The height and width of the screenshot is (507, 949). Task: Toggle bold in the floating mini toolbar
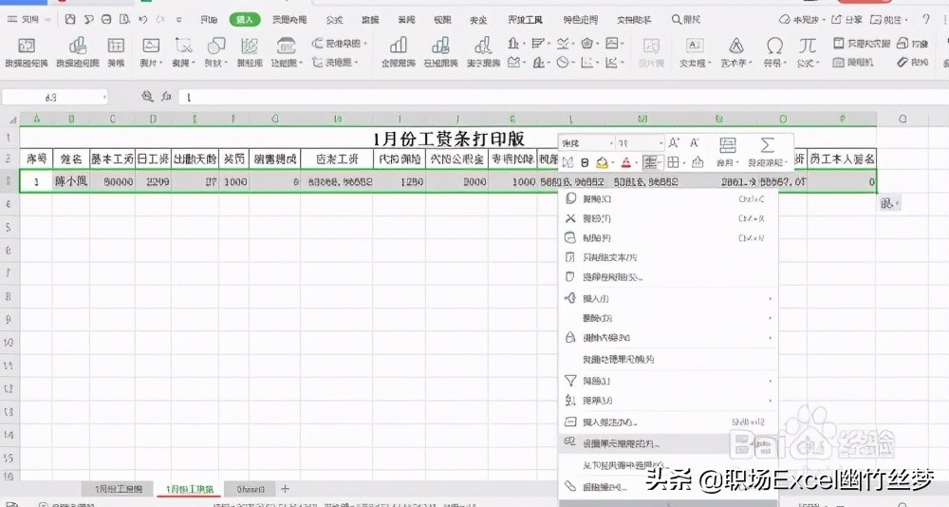point(585,162)
